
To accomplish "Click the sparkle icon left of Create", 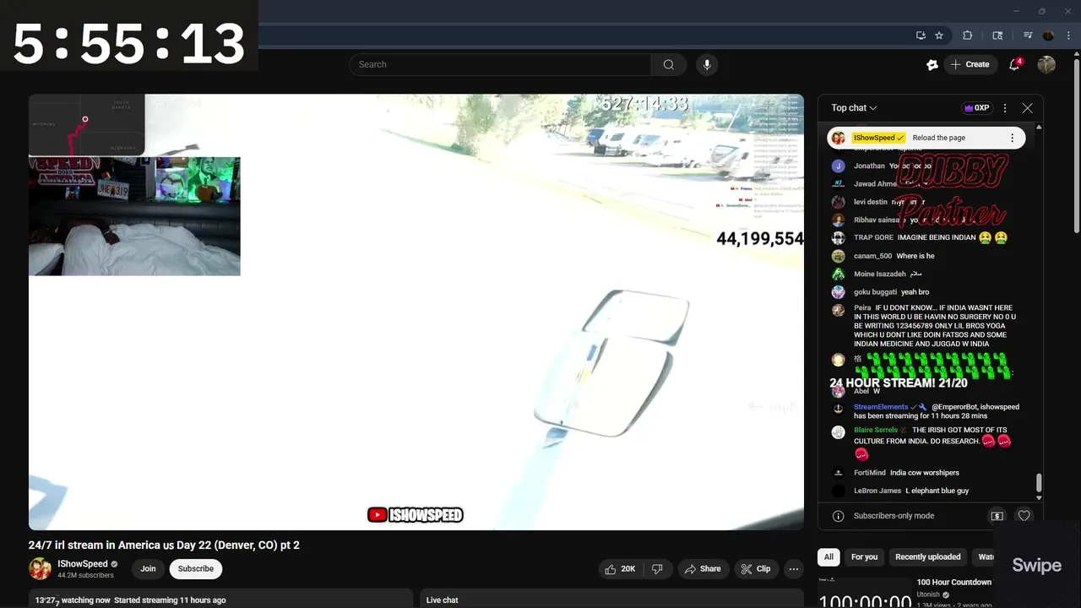I will pos(932,64).
